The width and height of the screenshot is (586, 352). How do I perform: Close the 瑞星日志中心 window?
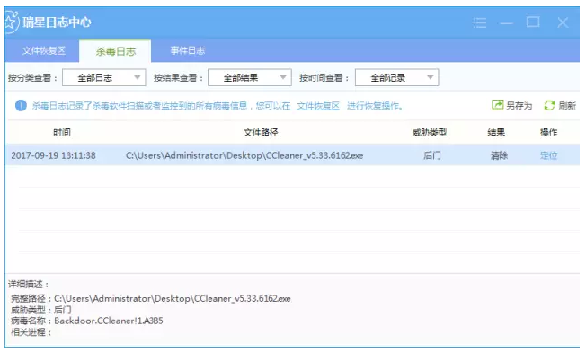[x=563, y=22]
